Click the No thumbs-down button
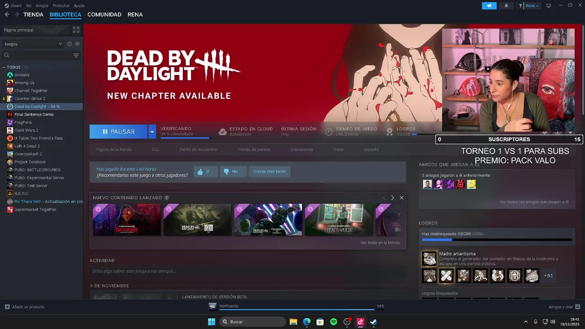 (233, 171)
